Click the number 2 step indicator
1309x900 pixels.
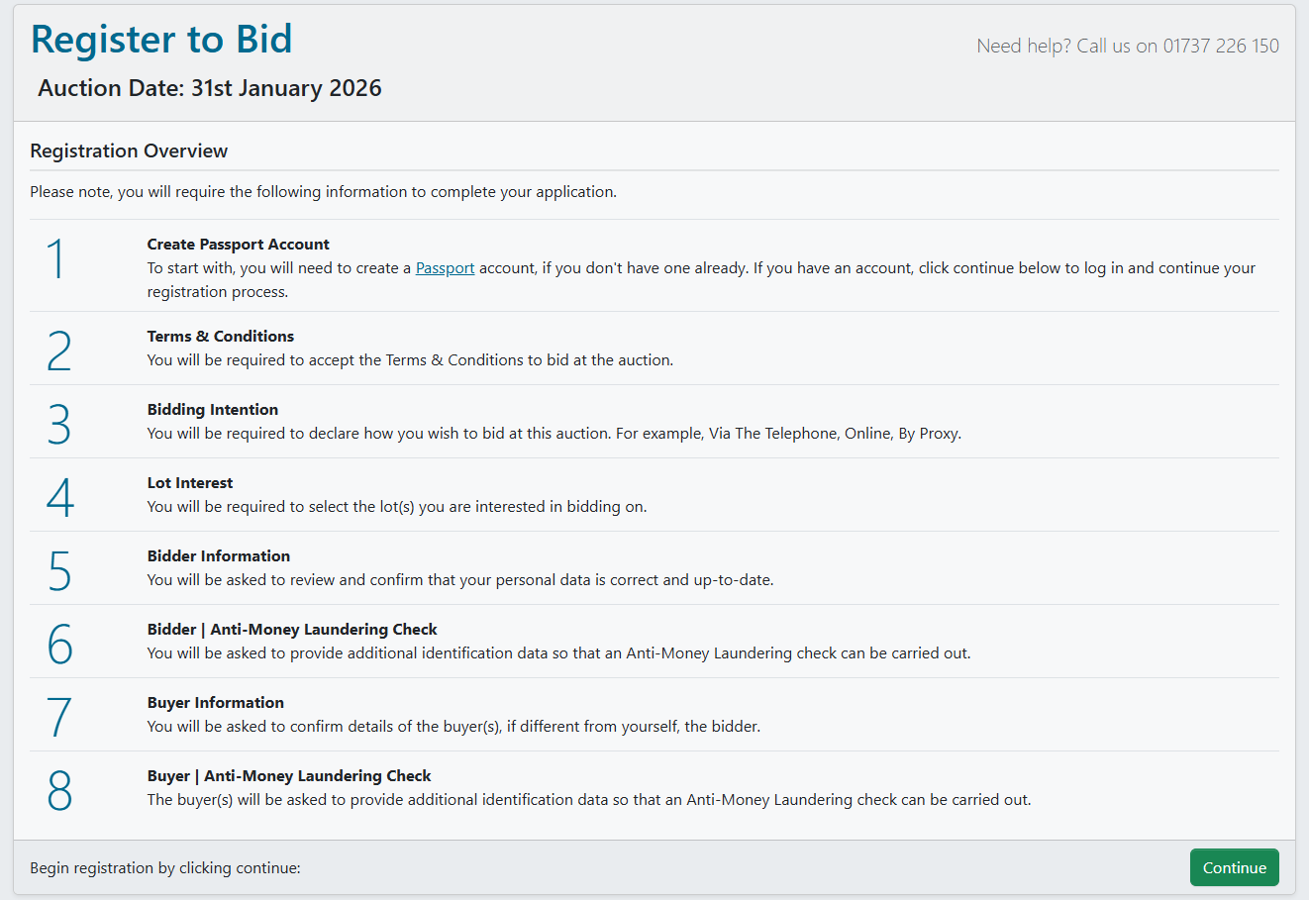click(x=57, y=348)
